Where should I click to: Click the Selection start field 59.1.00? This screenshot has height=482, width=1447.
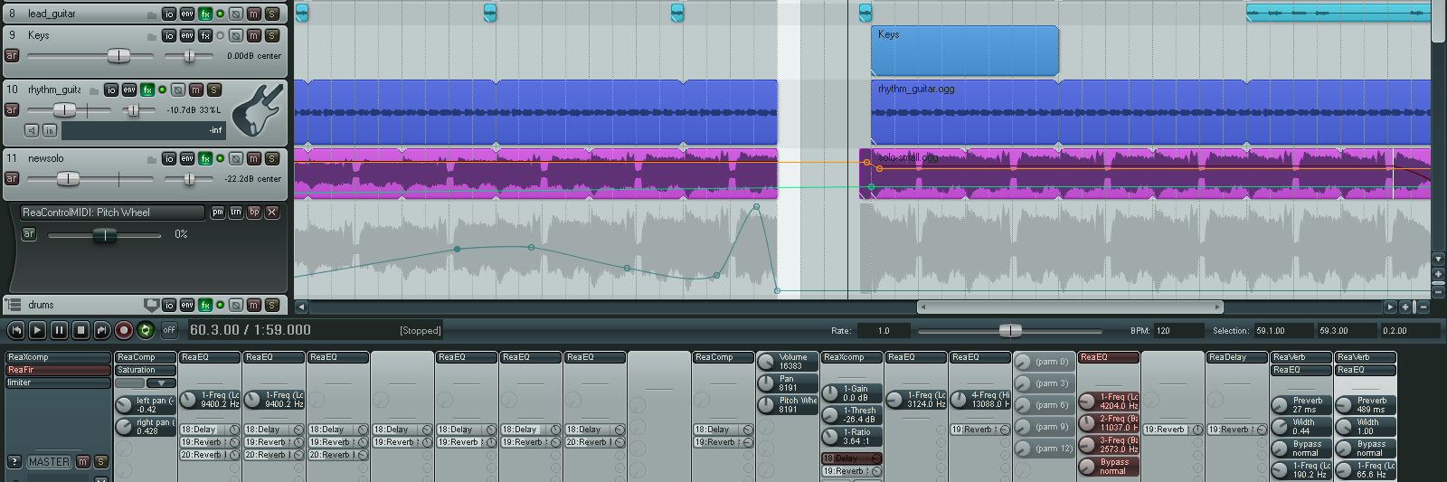point(1284,331)
